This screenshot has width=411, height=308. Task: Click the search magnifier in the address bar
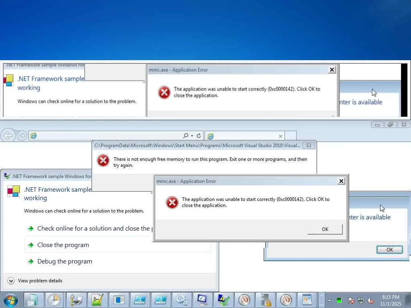185,136
